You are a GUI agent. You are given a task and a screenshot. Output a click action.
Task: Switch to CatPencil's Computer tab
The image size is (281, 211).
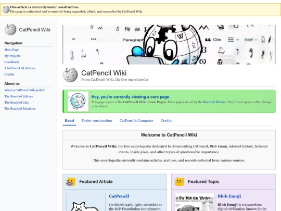tap(136, 120)
